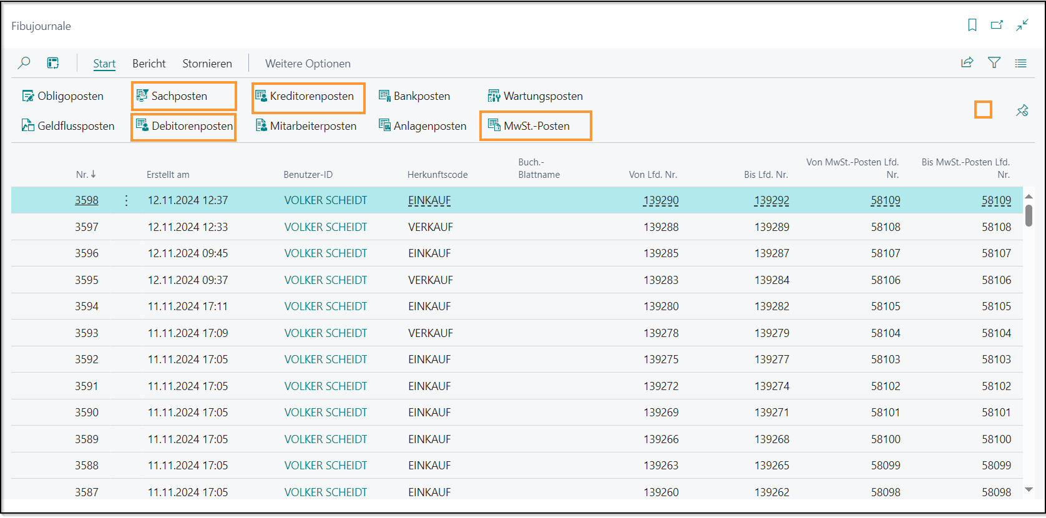Expand Weitere Optionen
Screen dimensions: 1046x518
tap(308, 64)
